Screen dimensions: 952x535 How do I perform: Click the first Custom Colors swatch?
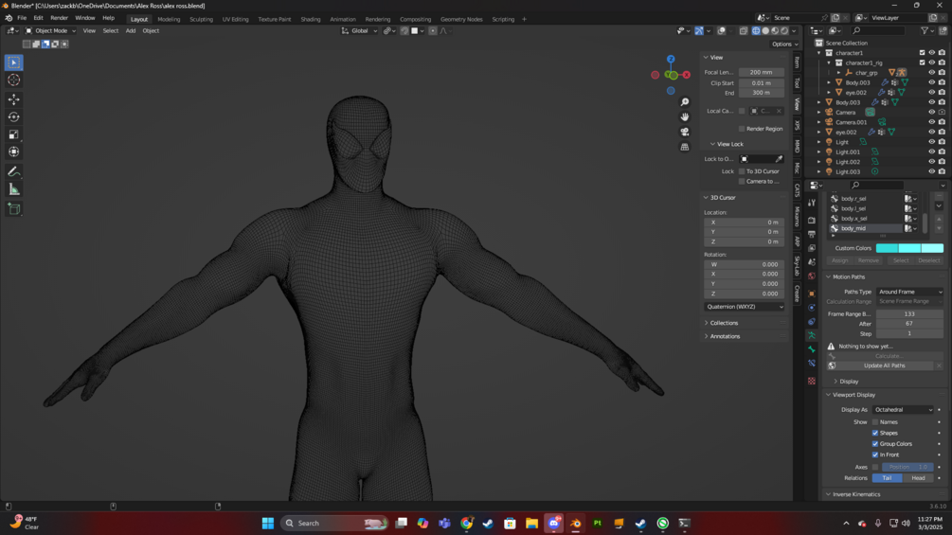[x=887, y=248]
